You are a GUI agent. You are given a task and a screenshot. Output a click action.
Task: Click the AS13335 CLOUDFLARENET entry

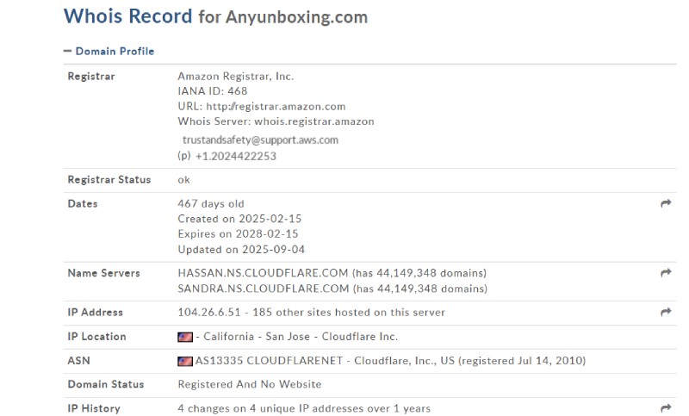(269, 361)
